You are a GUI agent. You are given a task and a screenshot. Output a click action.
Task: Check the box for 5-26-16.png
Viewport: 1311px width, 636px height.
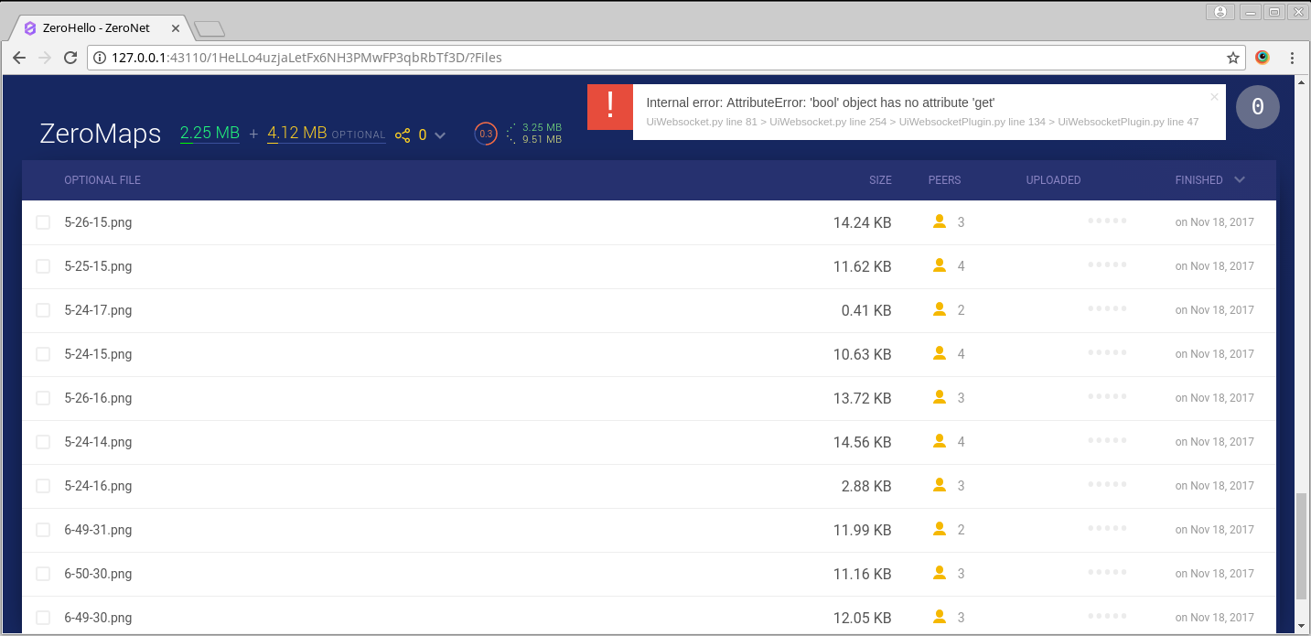[x=43, y=398]
